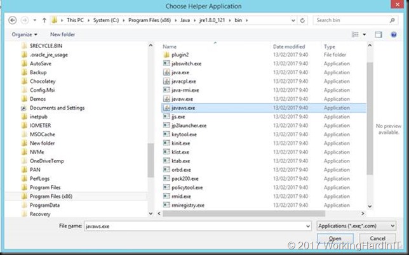The height and width of the screenshot is (255, 409).
Task: Go up one folder level
Action: coord(44,20)
